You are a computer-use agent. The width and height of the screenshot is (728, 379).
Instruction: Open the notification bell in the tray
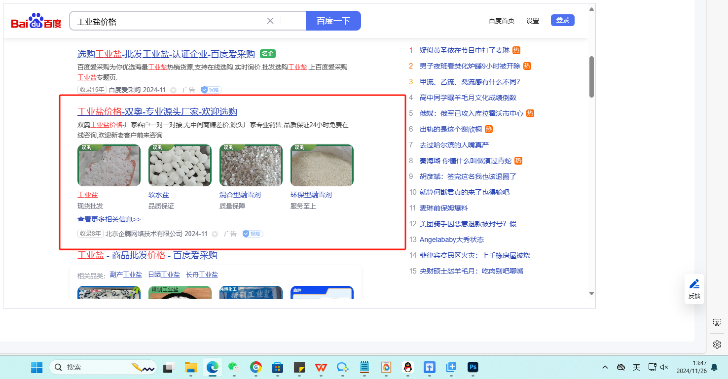714,367
